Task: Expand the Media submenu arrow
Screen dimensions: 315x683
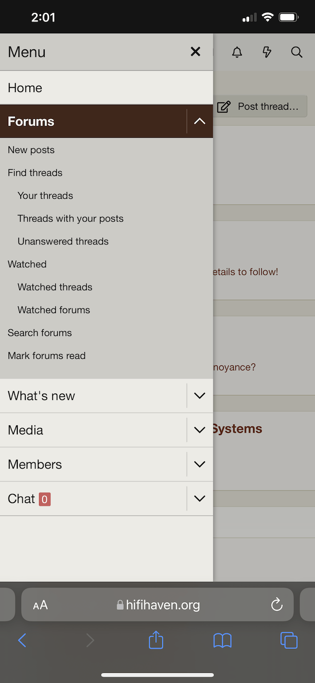Action: coord(200,430)
